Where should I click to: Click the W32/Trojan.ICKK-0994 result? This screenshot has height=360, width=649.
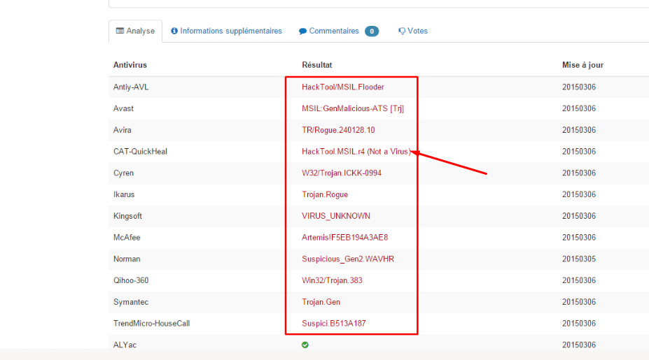point(342,173)
